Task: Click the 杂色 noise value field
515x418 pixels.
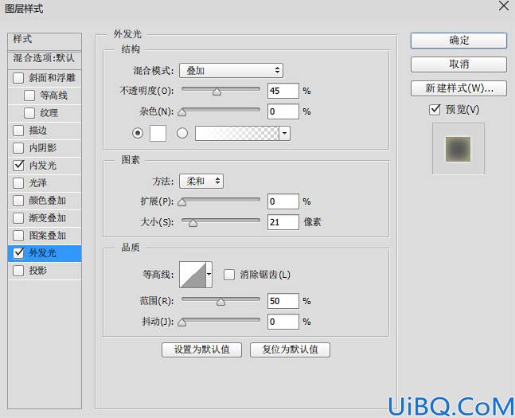Action: 283,111
